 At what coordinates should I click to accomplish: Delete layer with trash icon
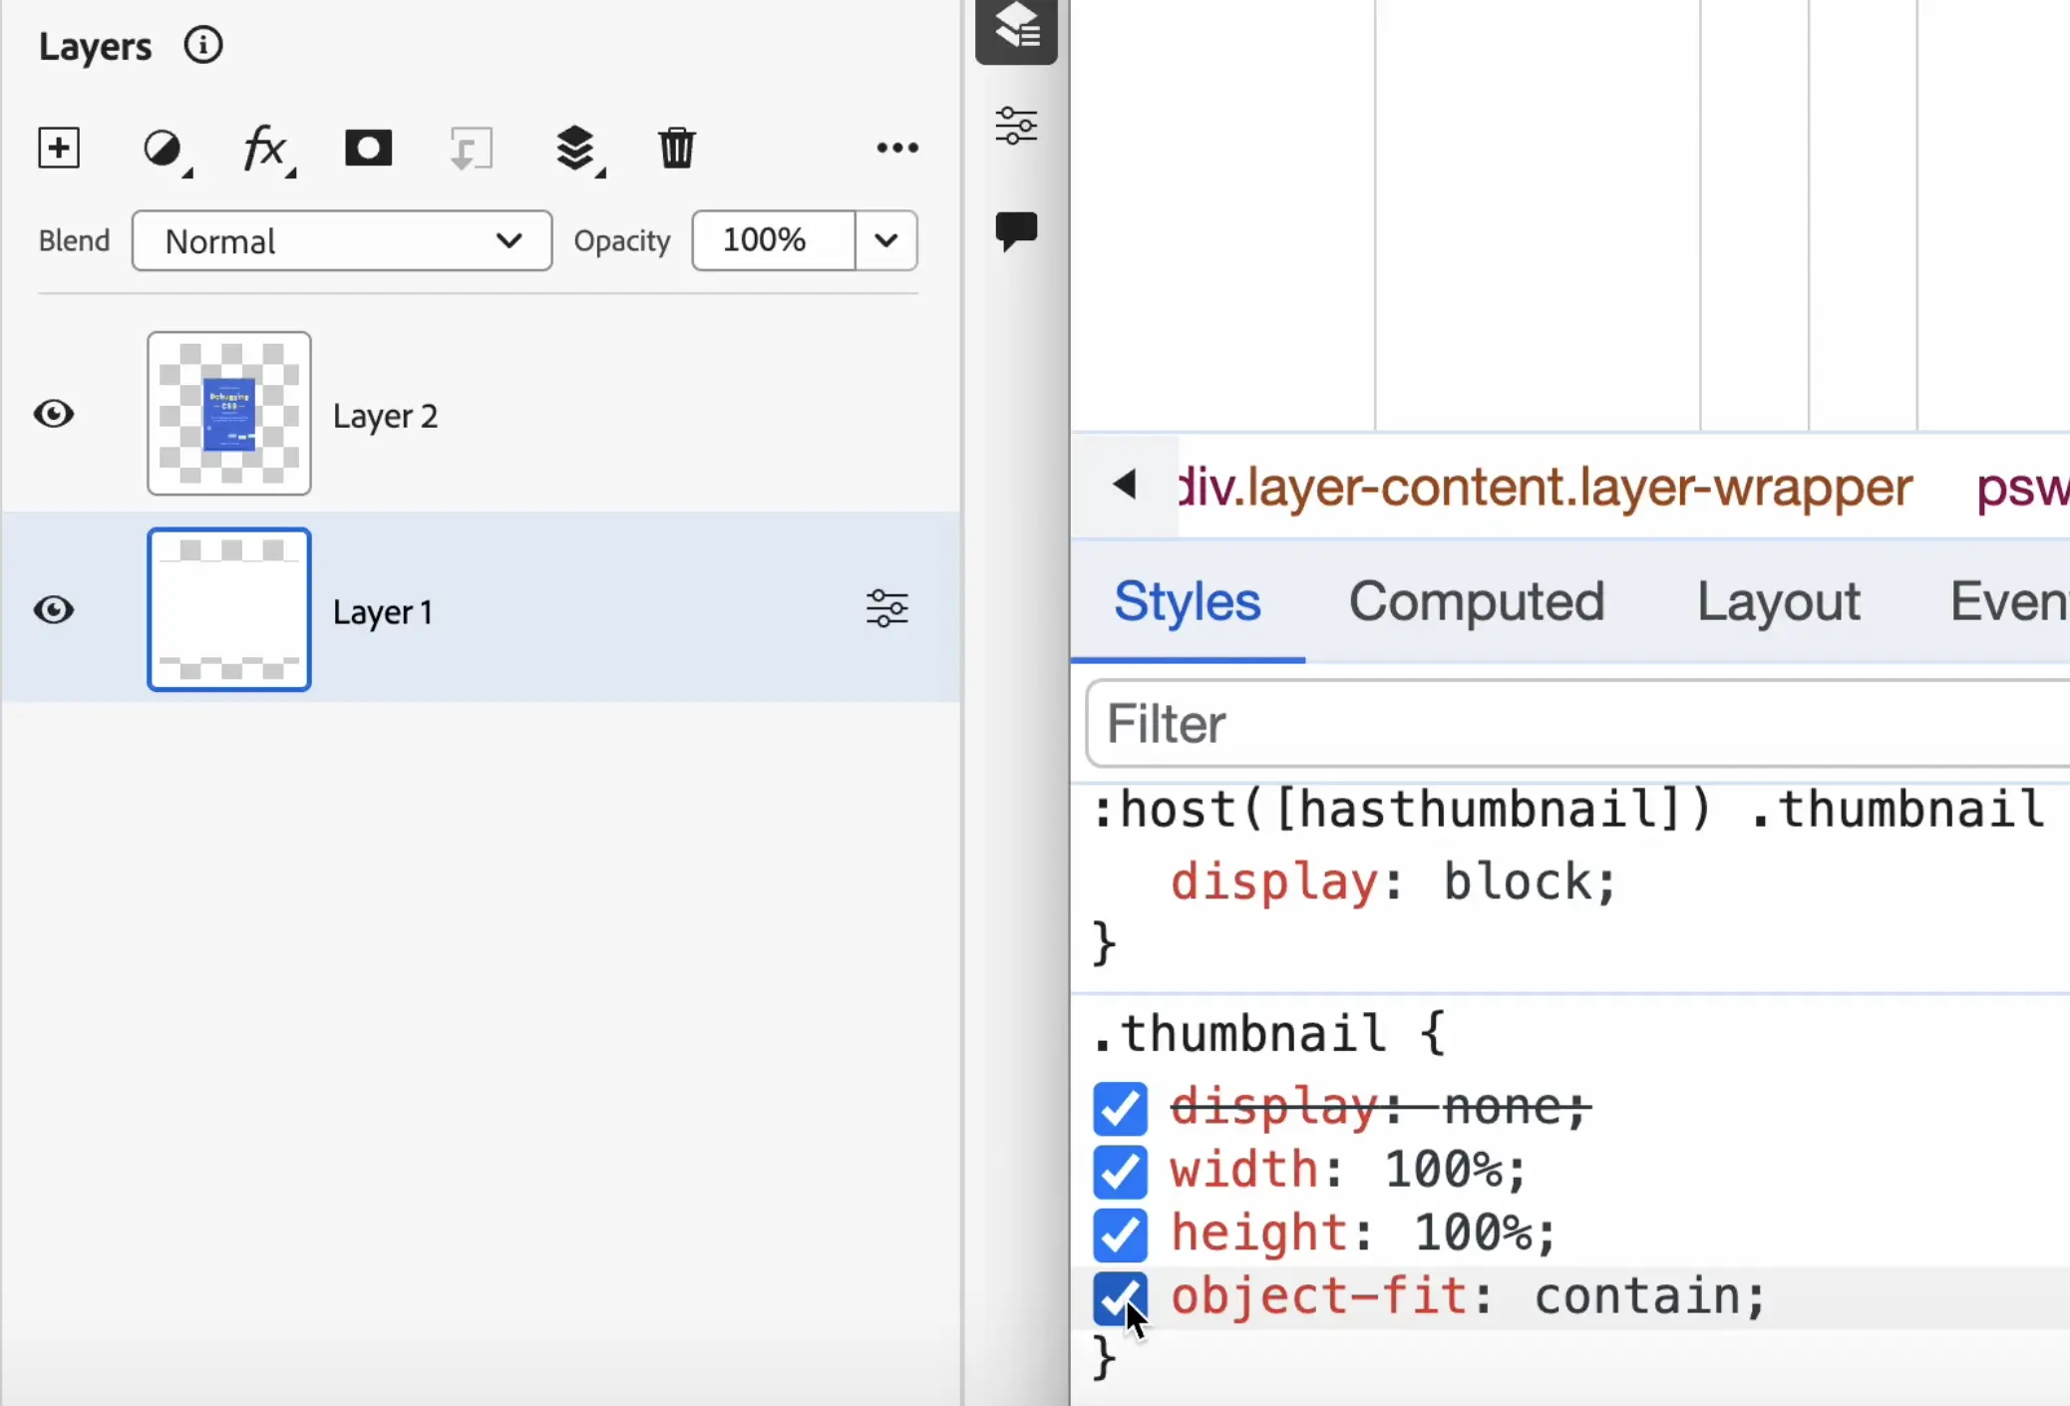pyautogui.click(x=676, y=149)
